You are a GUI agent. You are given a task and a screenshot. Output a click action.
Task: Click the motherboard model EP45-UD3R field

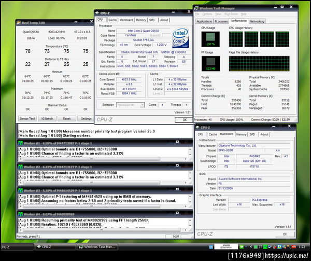241,150
